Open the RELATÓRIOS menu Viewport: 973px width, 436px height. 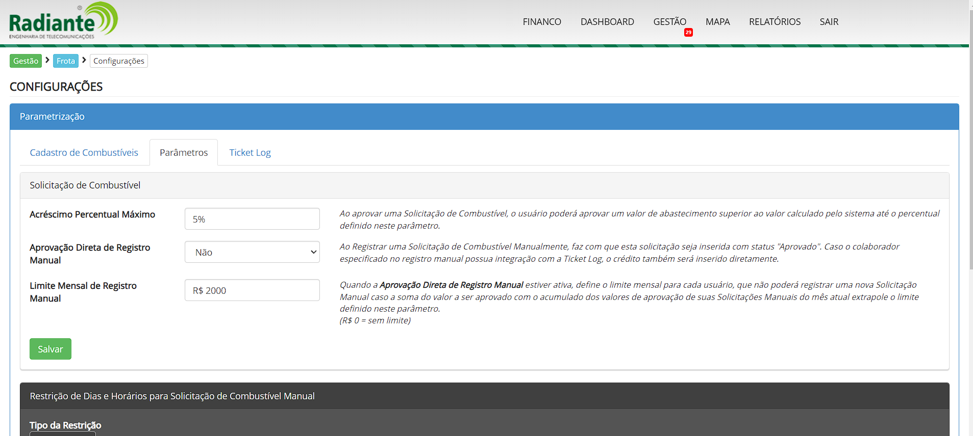774,22
